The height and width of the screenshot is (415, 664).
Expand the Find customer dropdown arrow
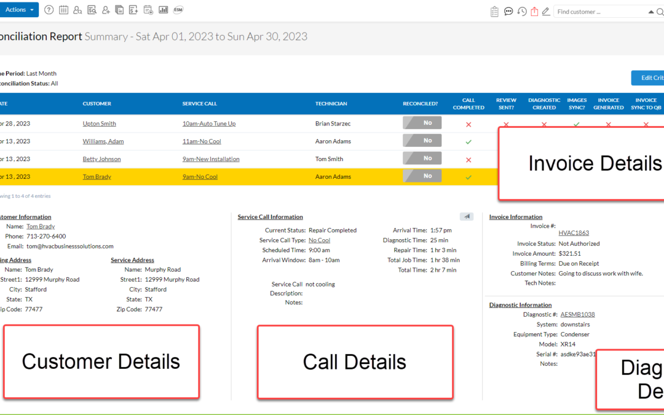[x=651, y=12]
